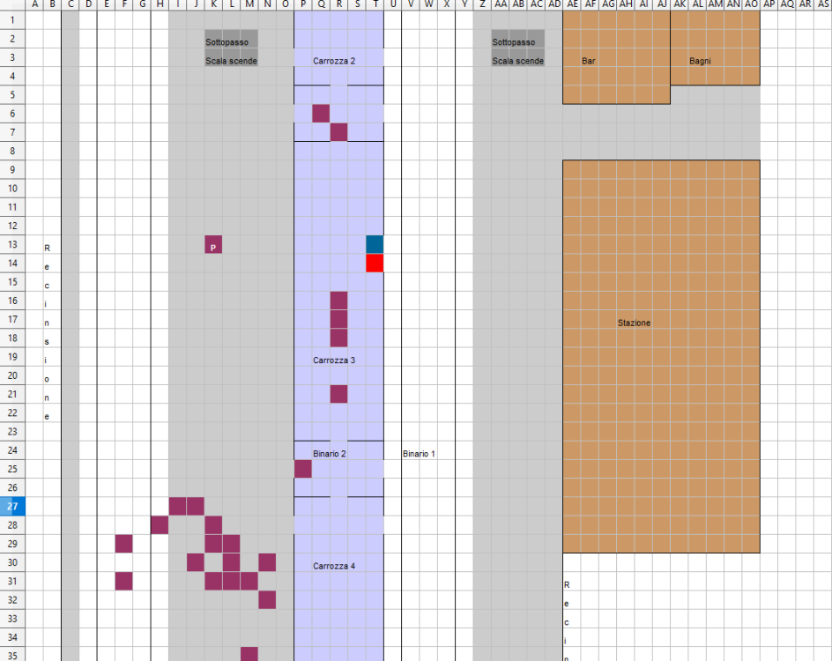Click the column AE header

(x=572, y=5)
